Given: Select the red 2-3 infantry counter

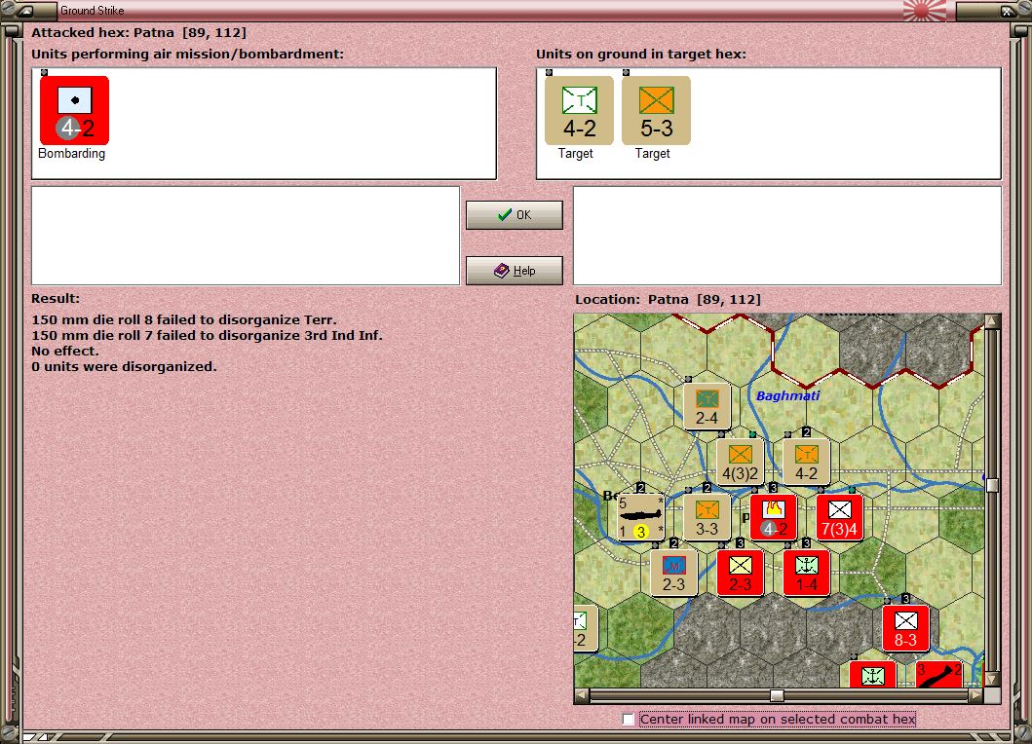Looking at the screenshot, I should (x=740, y=573).
